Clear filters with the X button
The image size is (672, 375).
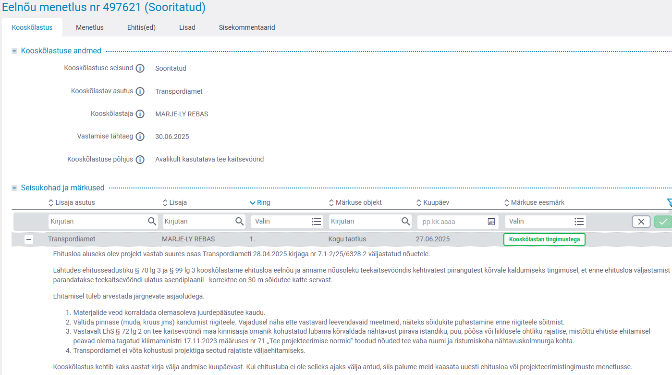tap(641, 222)
